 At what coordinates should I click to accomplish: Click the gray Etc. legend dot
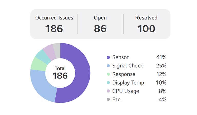point(108,100)
